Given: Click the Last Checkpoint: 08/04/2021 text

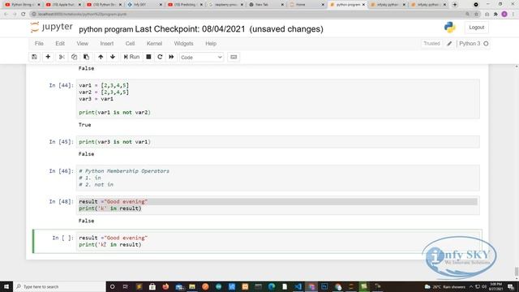Looking at the screenshot, I should point(190,29).
